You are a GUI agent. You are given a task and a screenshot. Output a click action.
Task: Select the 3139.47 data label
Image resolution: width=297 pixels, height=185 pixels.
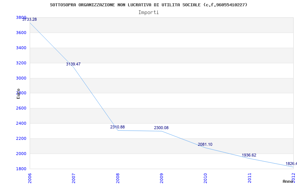73,64
